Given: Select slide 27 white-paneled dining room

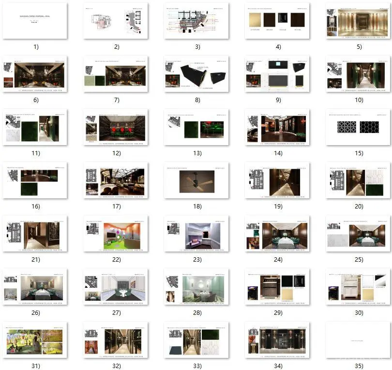Looking at the screenshot, I should (x=116, y=287).
